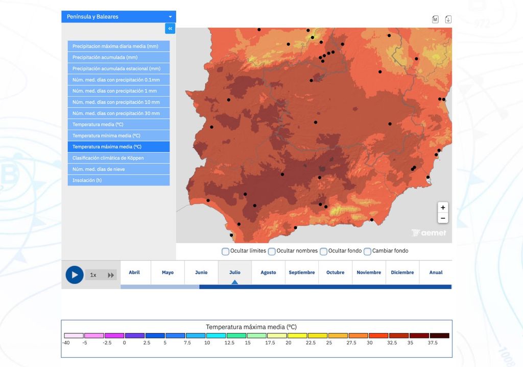Switch to the Diciembre month tab
The height and width of the screenshot is (367, 523).
[402, 272]
